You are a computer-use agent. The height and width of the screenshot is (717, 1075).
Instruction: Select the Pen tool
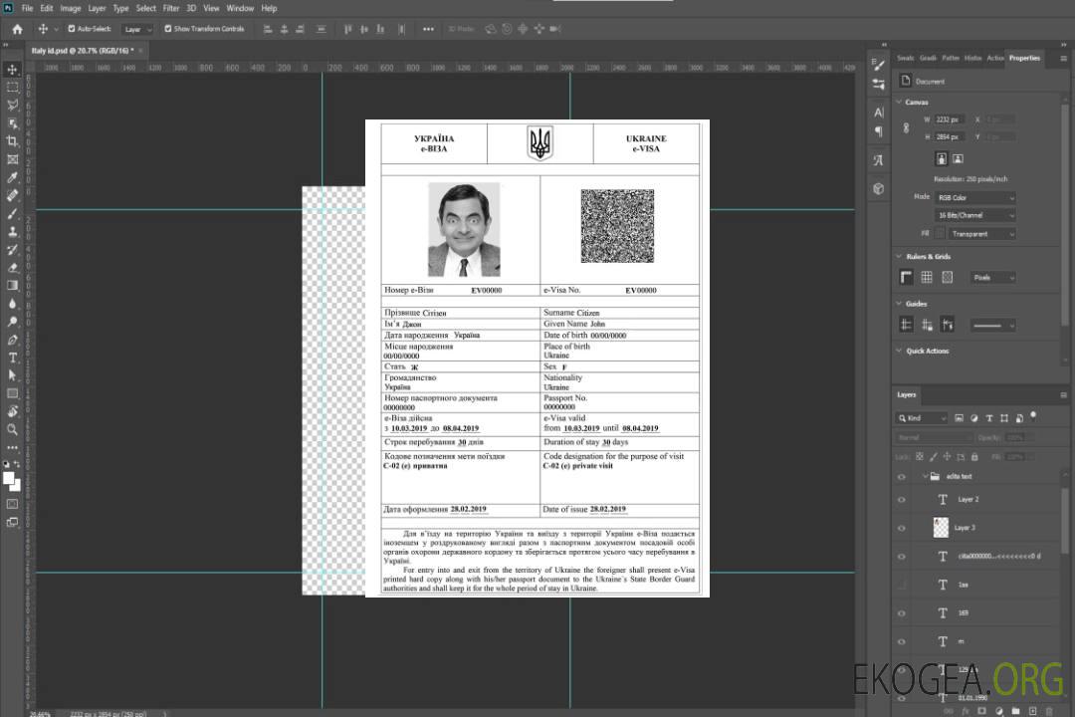[x=12, y=340]
